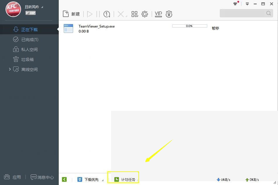The image size is (278, 185).
Task: Open the 且听风吟 account dropdown arrow
Action: coord(42,7)
